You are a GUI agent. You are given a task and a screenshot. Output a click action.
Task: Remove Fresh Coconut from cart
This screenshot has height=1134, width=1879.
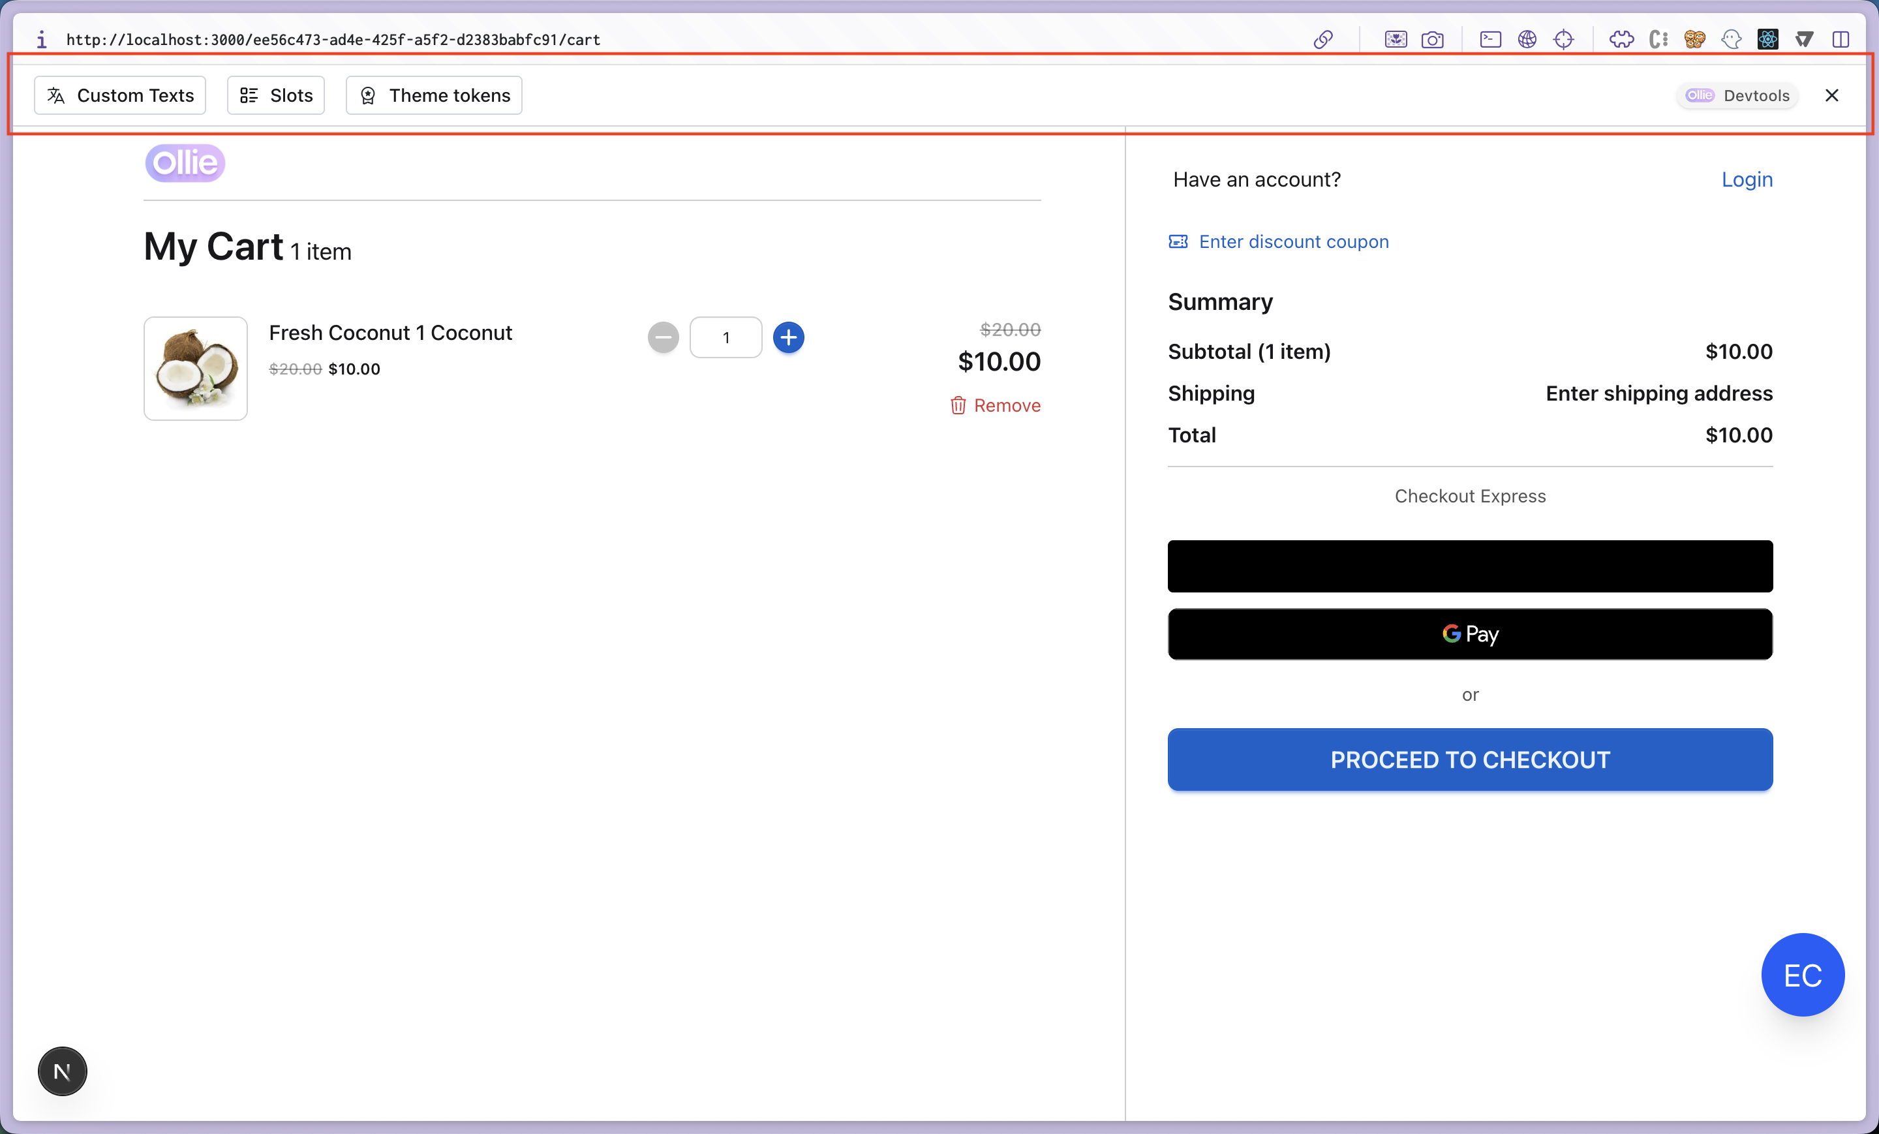point(996,406)
